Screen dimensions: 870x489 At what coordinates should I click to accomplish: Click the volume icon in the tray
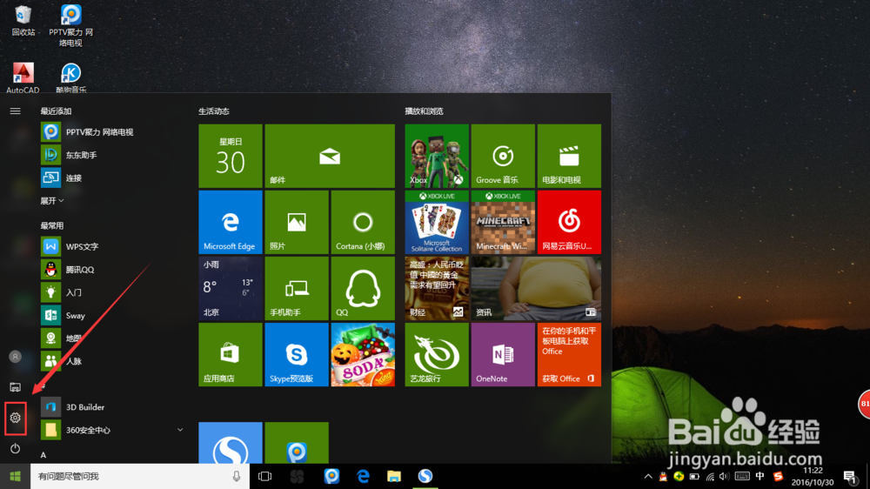click(724, 476)
